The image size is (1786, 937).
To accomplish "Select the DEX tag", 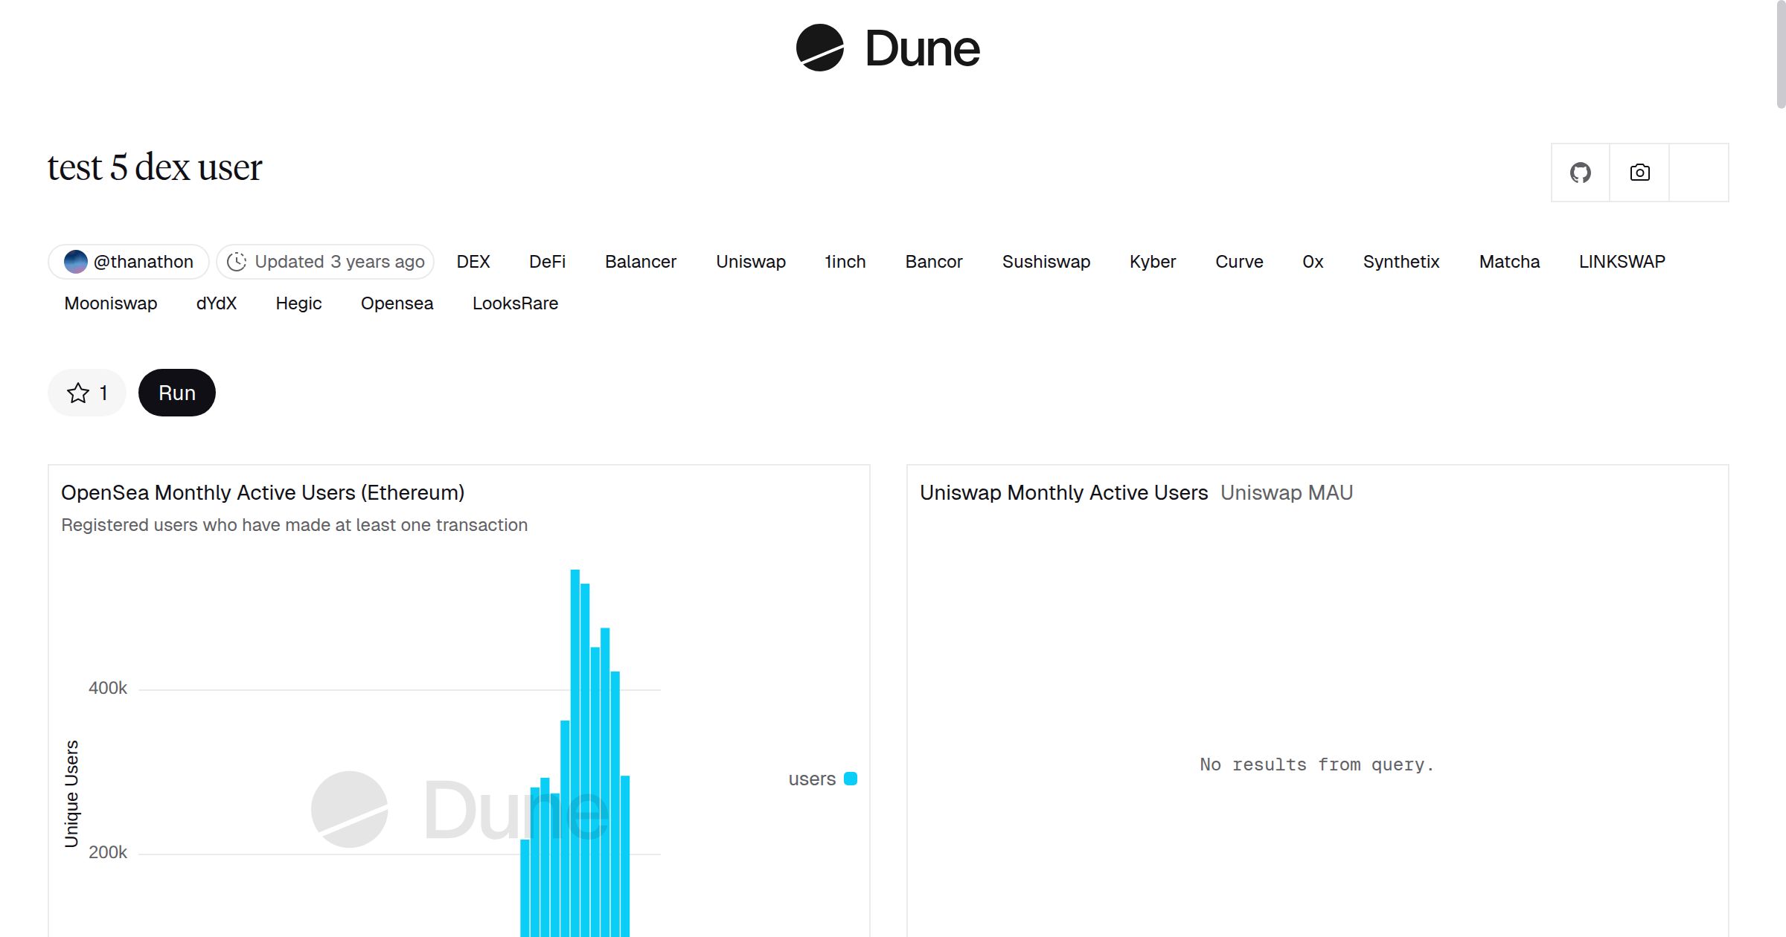I will [473, 262].
